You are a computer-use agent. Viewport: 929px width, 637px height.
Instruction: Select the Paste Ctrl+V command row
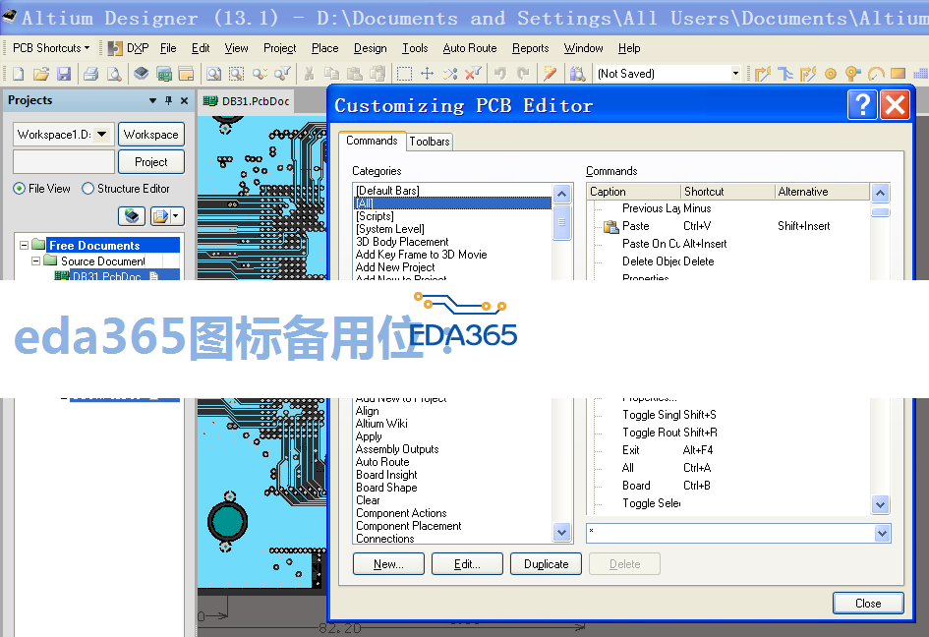tap(728, 226)
